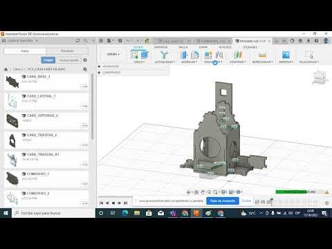Click the Save icon in top toolbar
332x249 pixels.
coord(120,41)
